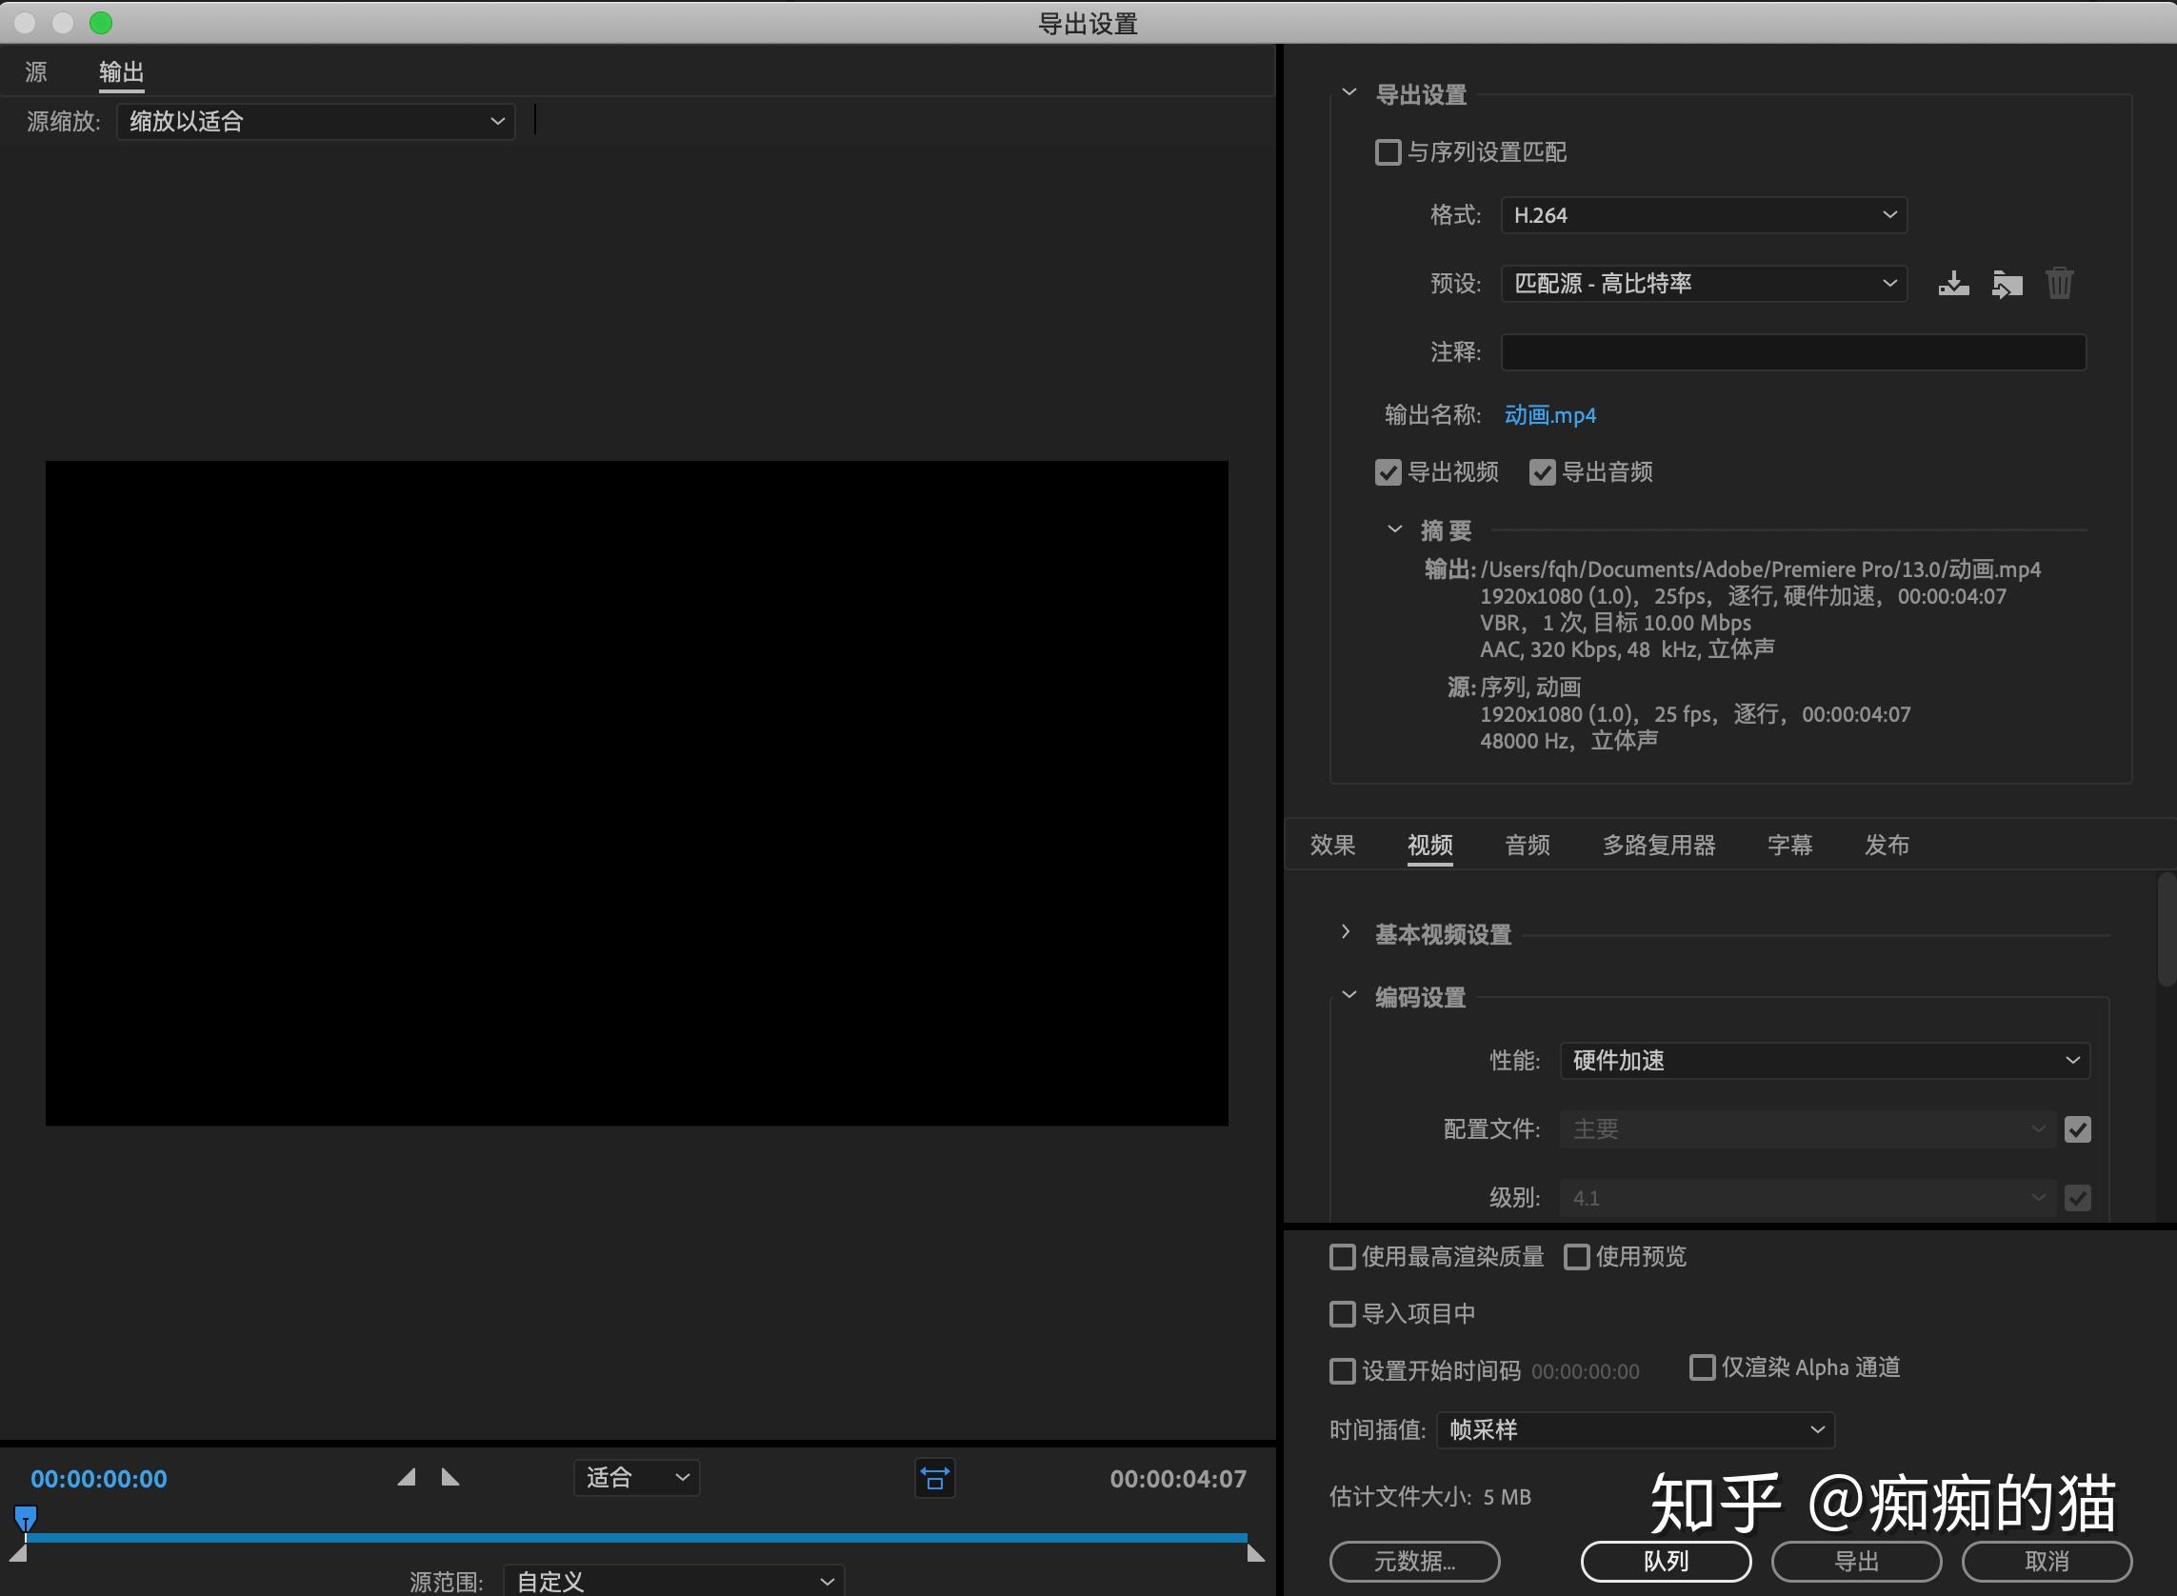Click the left in-point handle on timeline
This screenshot has width=2177, height=1596.
point(17,1551)
